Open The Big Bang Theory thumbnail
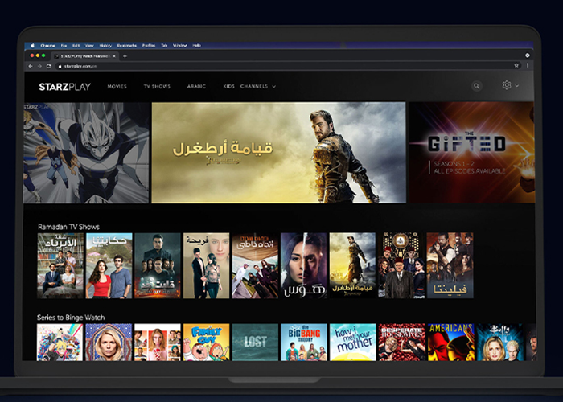 click(303, 342)
